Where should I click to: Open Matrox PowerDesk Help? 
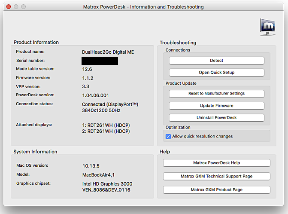(217, 163)
